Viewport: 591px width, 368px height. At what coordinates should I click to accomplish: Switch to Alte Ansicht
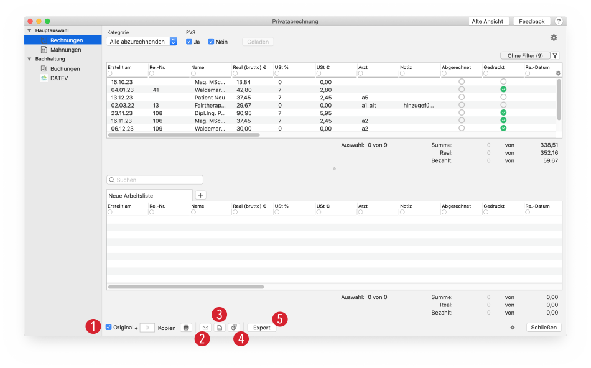point(487,22)
